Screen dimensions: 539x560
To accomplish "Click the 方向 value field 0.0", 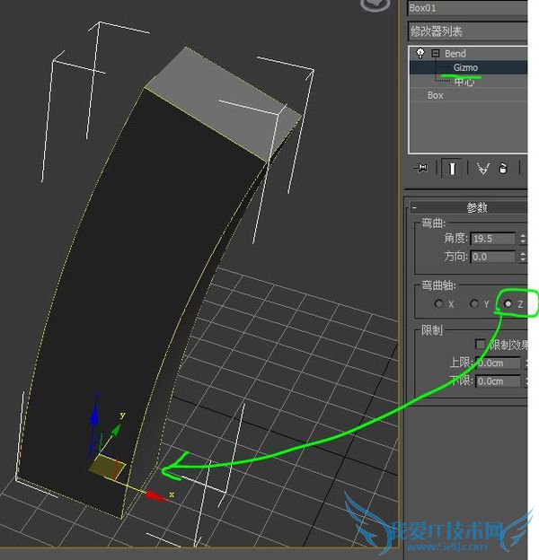I will click(x=493, y=257).
